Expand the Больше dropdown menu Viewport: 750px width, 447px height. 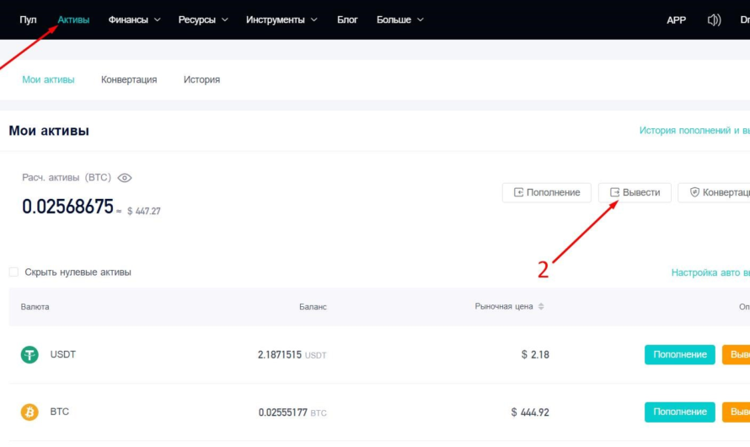click(399, 19)
